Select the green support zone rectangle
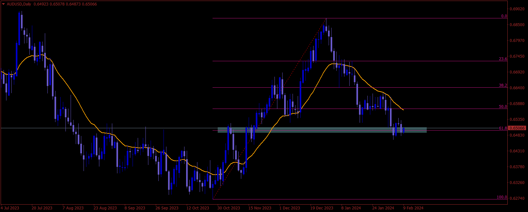The height and width of the screenshot is (212, 528). tap(322, 130)
